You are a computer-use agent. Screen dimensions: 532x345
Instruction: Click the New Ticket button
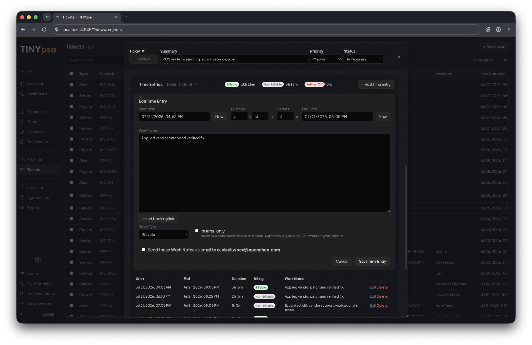(x=494, y=46)
